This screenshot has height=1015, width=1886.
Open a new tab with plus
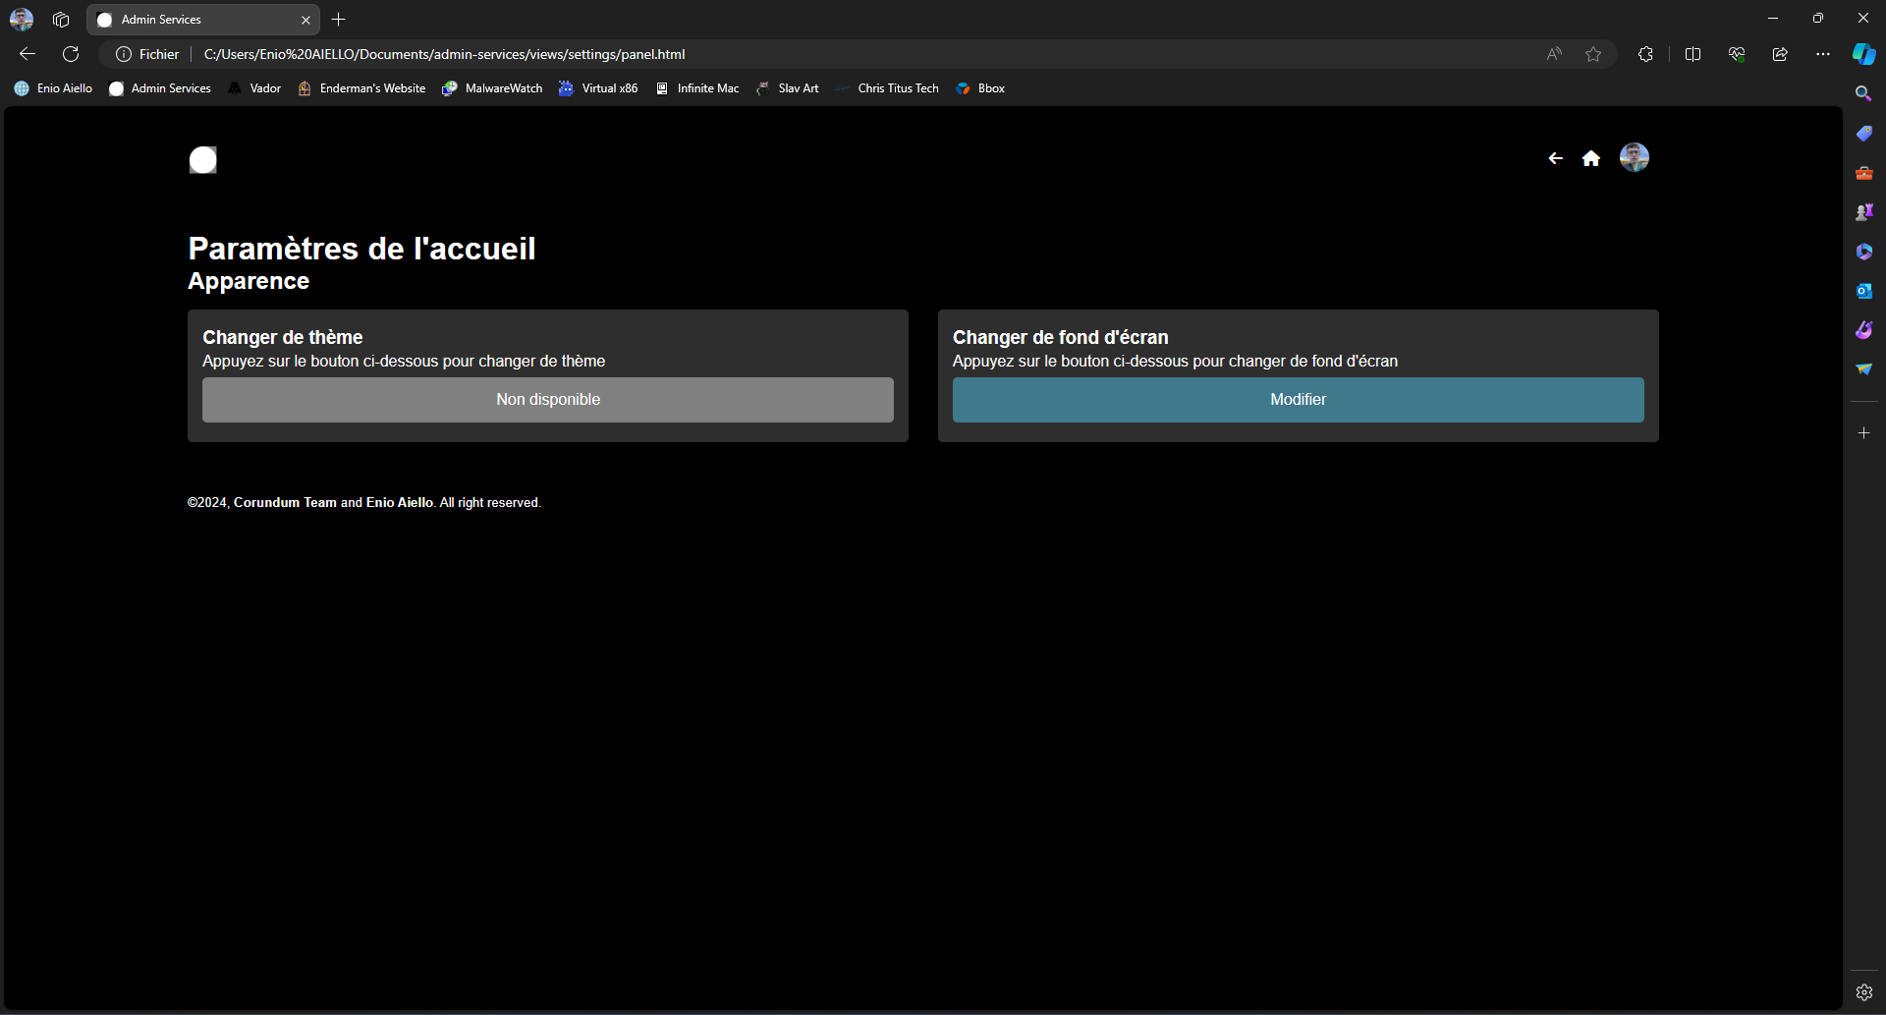coord(339,19)
